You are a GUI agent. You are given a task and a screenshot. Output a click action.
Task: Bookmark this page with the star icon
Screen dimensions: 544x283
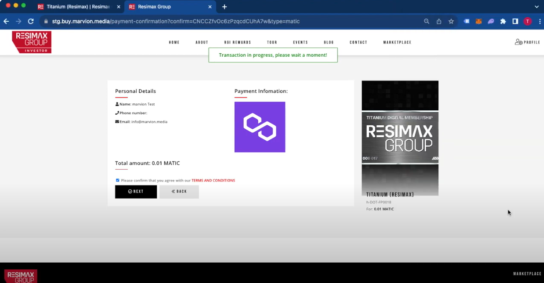coord(451,21)
